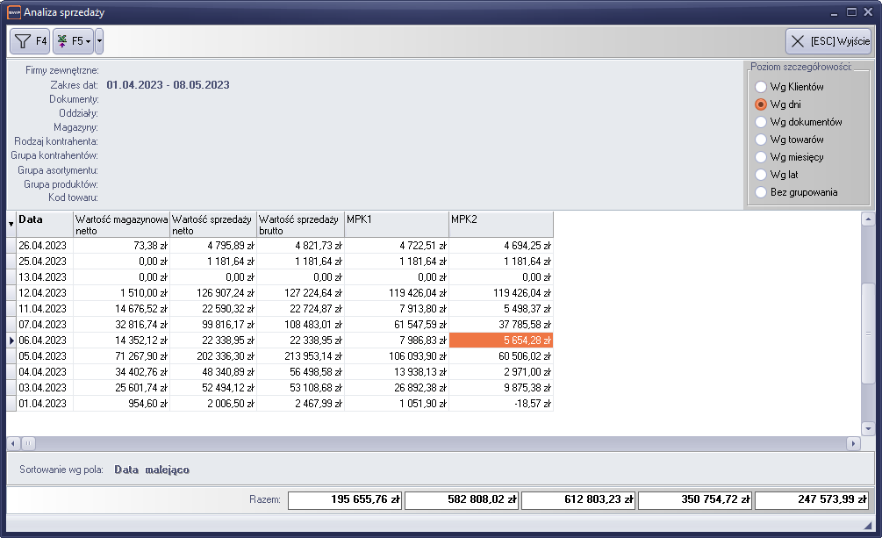
Task: Open the table's top-left grid selector dropdown
Action: pyautogui.click(x=11, y=225)
